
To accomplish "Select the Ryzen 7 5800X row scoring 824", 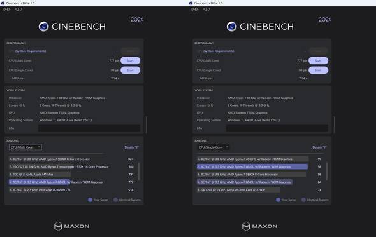I will (72, 159).
